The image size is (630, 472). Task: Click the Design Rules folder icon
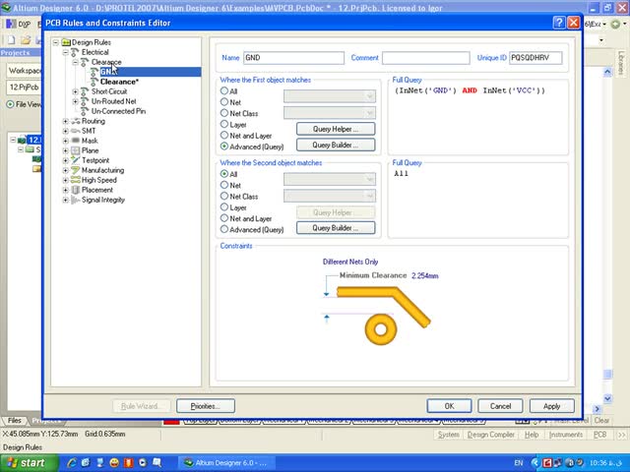pyautogui.click(x=66, y=42)
